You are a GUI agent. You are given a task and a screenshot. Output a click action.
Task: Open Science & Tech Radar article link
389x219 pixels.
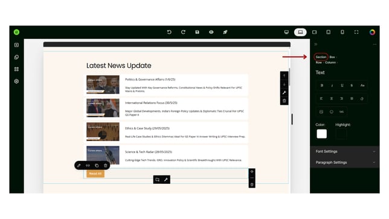point(149,152)
